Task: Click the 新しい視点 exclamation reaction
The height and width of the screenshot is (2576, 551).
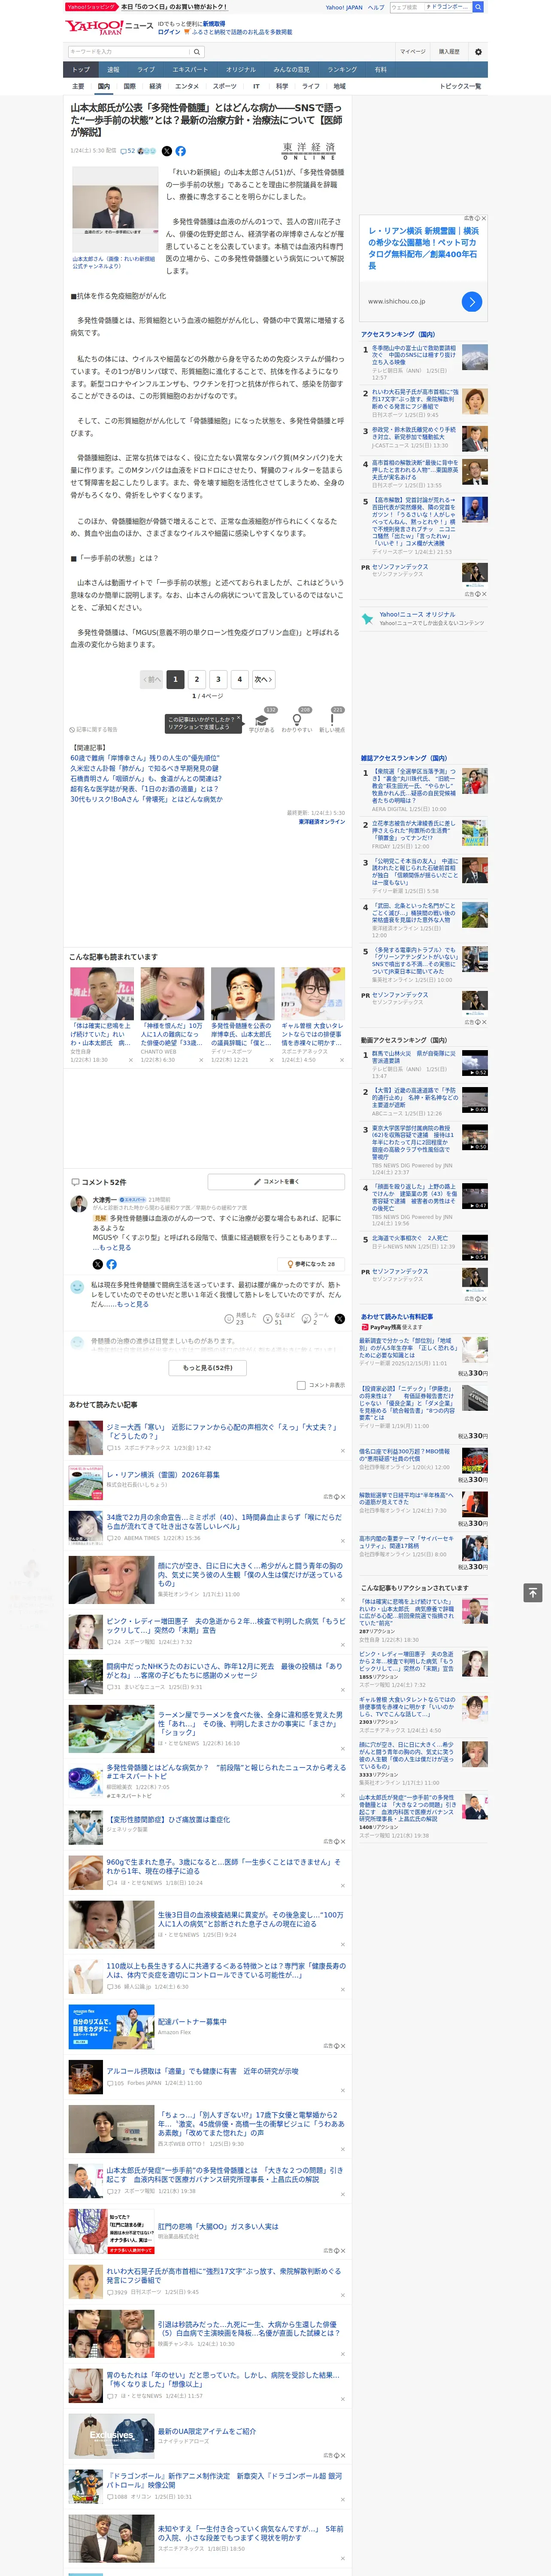Action: point(332,719)
